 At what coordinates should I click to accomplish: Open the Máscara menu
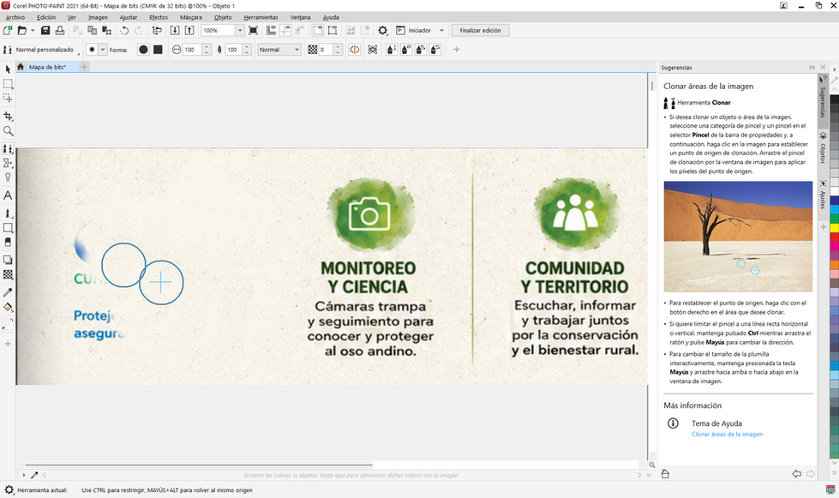click(191, 17)
